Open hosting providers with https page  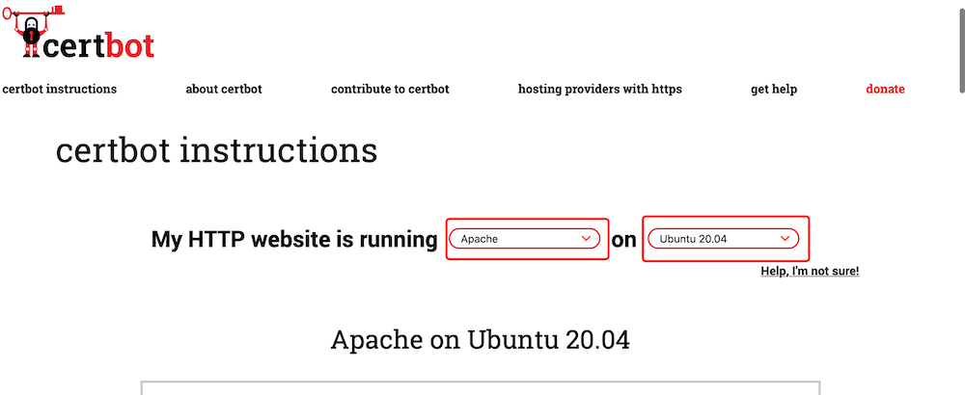[600, 89]
